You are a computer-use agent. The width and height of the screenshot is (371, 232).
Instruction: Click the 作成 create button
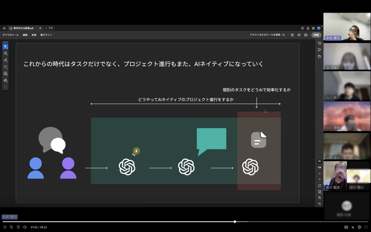(x=49, y=28)
